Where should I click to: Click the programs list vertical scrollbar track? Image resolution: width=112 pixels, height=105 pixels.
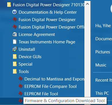point(87,52)
